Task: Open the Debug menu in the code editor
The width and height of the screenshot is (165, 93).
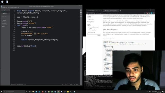Action: pos(15,7)
